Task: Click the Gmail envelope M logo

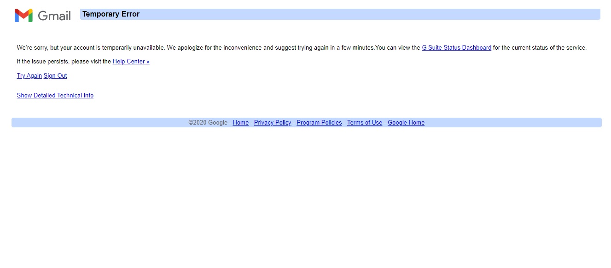Action: (23, 16)
